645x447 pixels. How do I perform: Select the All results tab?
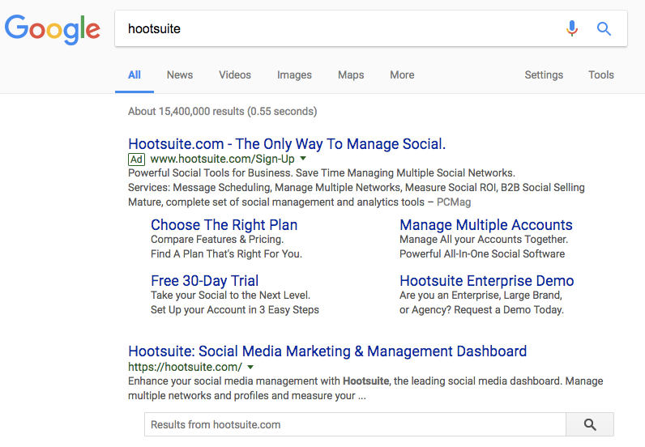pos(134,74)
